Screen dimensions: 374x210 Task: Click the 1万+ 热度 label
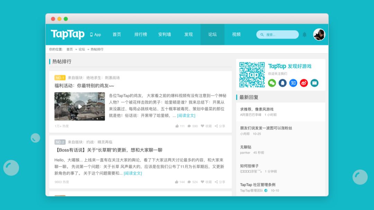point(62,126)
